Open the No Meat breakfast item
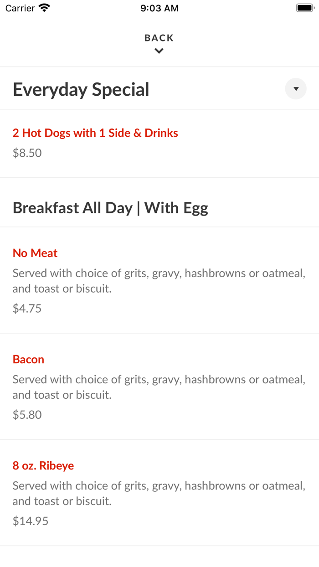Image resolution: width=319 pixels, height=567 pixels. click(35, 253)
